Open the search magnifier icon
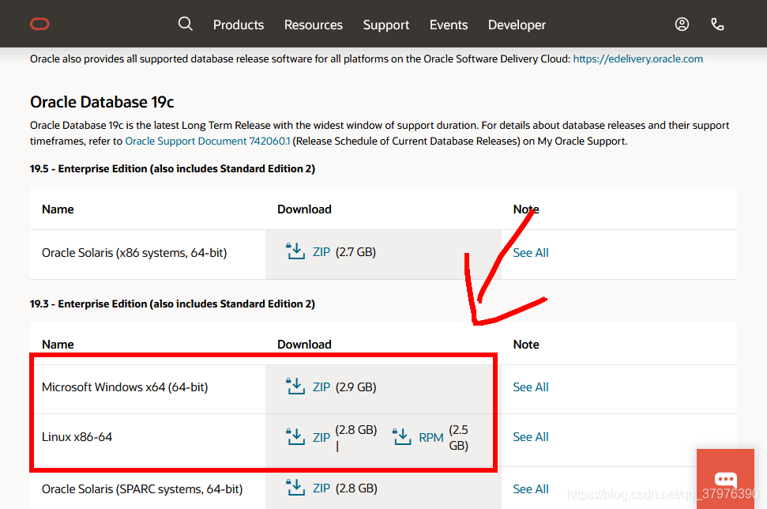The height and width of the screenshot is (509, 767). (x=186, y=24)
